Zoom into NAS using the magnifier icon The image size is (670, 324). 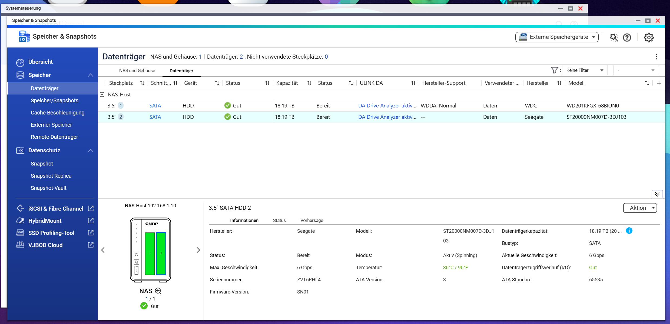coord(158,291)
